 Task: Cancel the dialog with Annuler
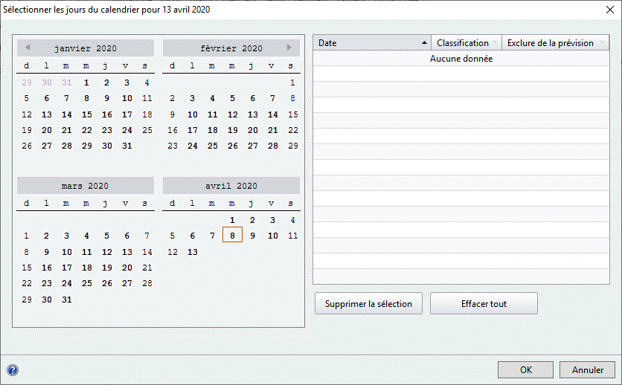tap(587, 369)
